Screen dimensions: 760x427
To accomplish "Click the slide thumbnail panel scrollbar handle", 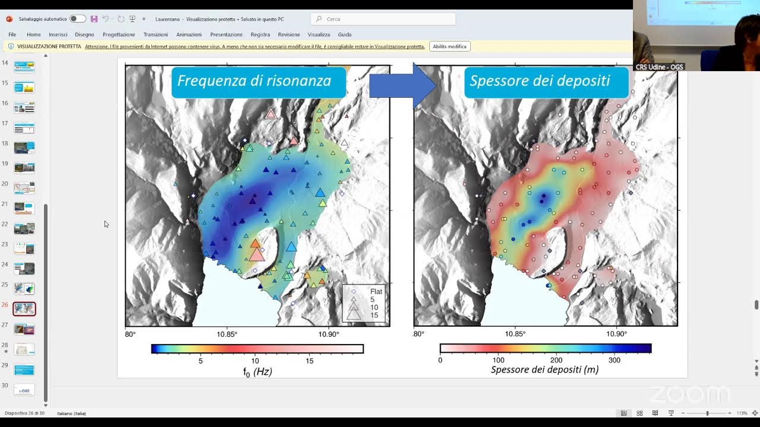I will tap(46, 302).
